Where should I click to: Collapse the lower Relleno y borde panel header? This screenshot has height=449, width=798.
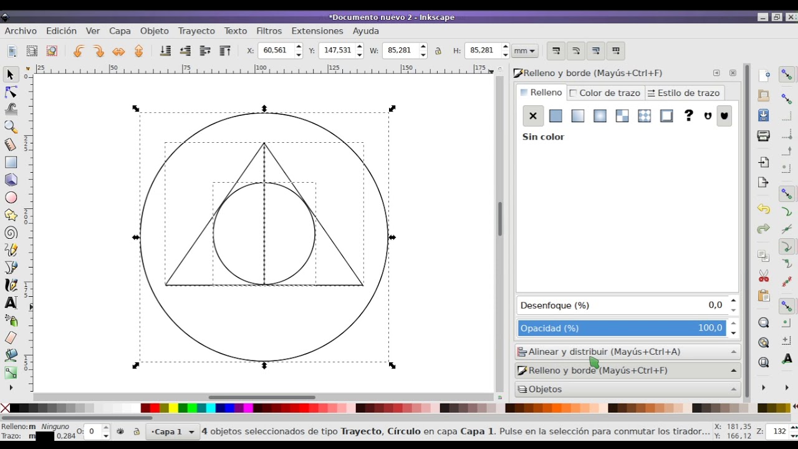[628, 370]
